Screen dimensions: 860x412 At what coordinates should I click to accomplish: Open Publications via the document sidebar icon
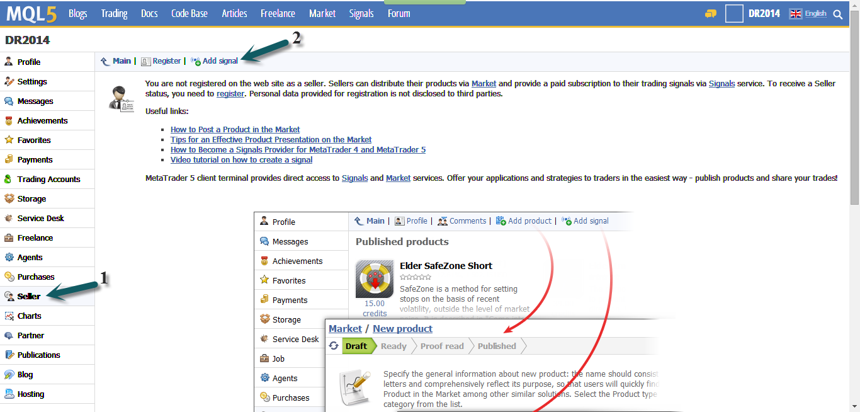point(9,355)
